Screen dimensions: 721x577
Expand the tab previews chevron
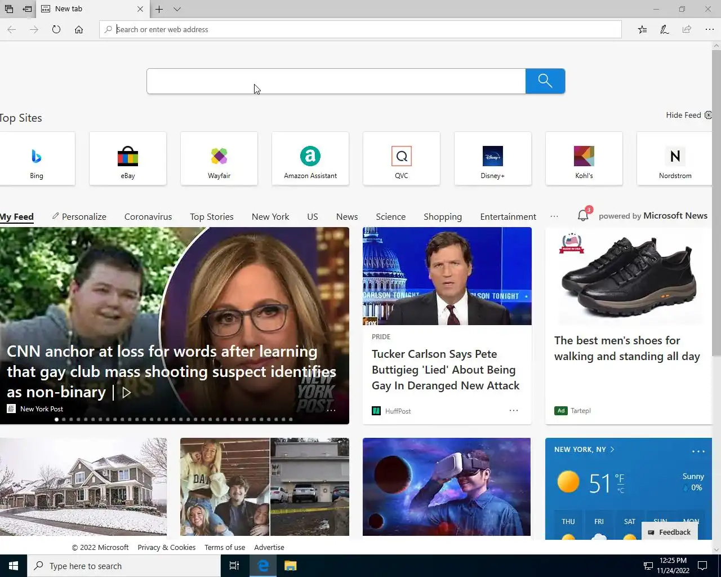coord(177,9)
